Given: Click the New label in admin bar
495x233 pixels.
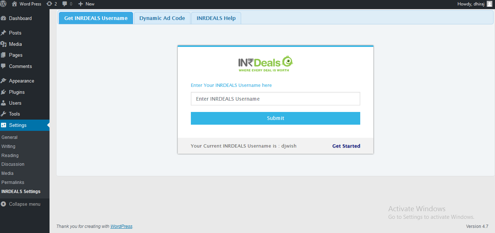Looking at the screenshot, I should (90, 4).
